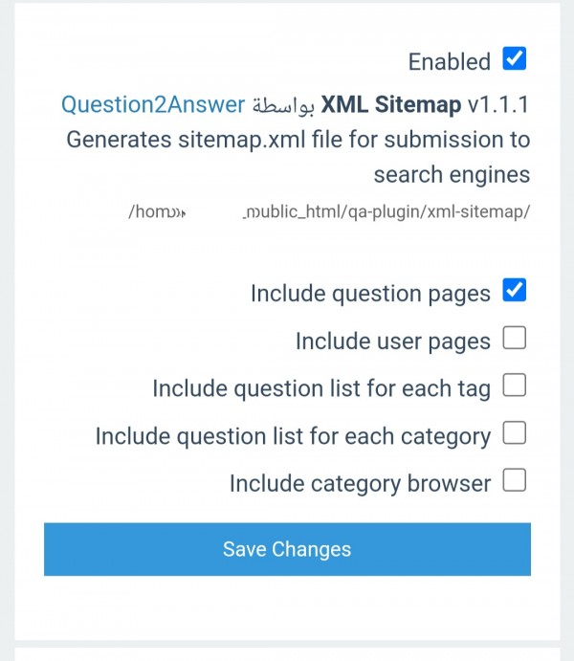The image size is (574, 661).
Task: Select the Include user pages label text
Action: (392, 342)
